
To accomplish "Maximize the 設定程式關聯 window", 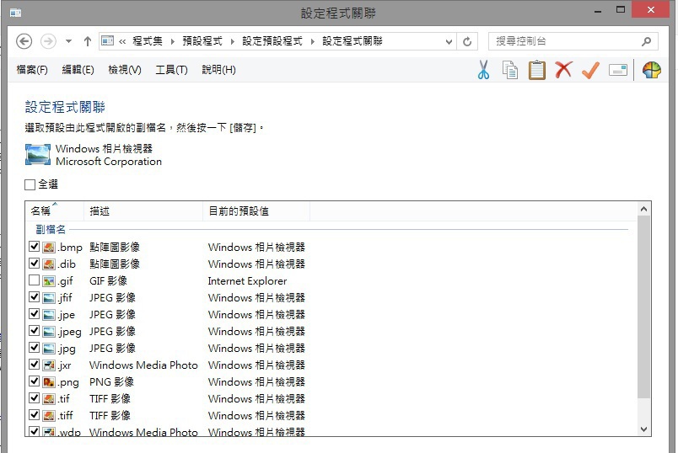I will tap(621, 9).
